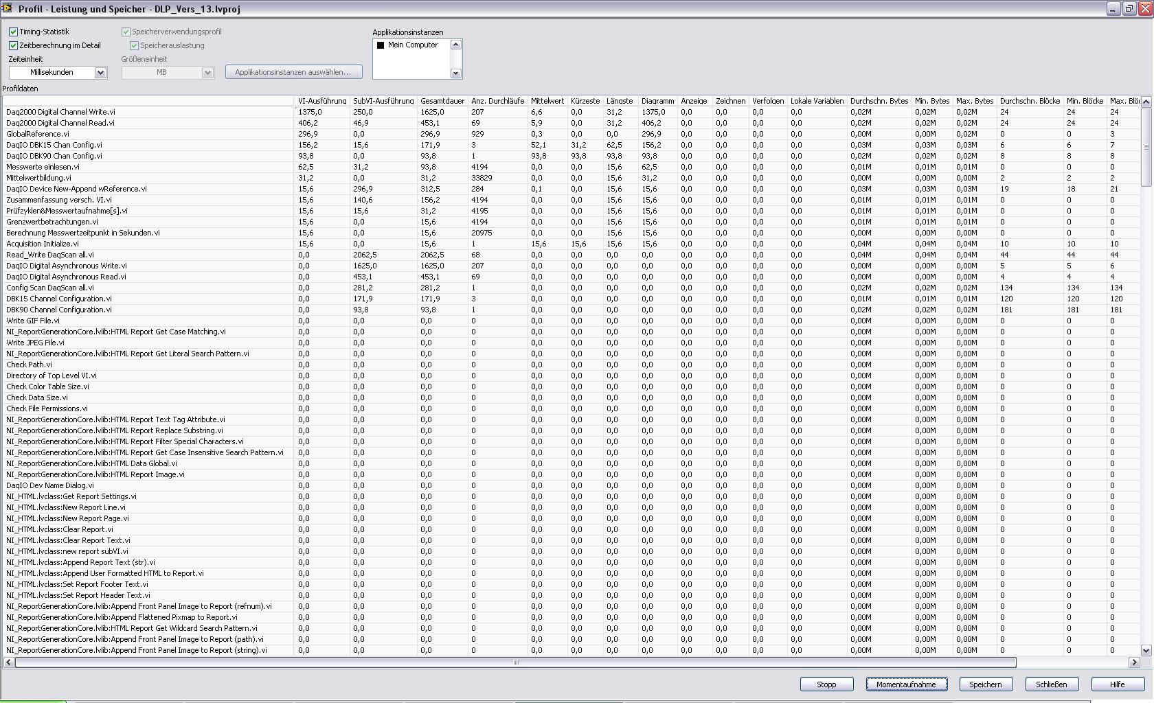Click the vertical scrollbar thumb of the profile table
1154x703 pixels.
click(1146, 146)
